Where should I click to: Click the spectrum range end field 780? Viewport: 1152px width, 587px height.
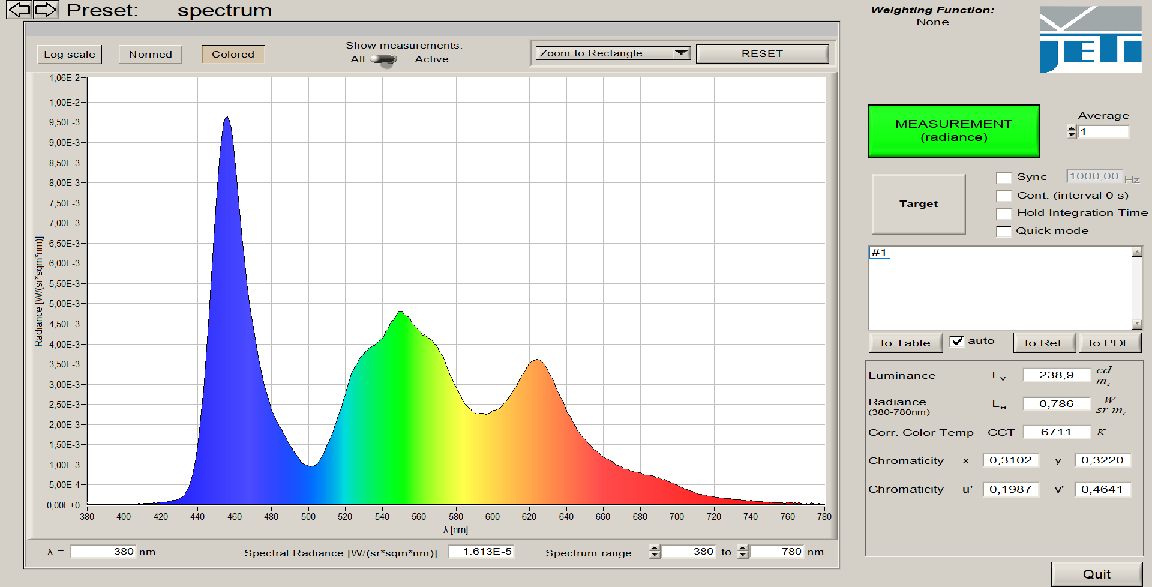(x=777, y=552)
